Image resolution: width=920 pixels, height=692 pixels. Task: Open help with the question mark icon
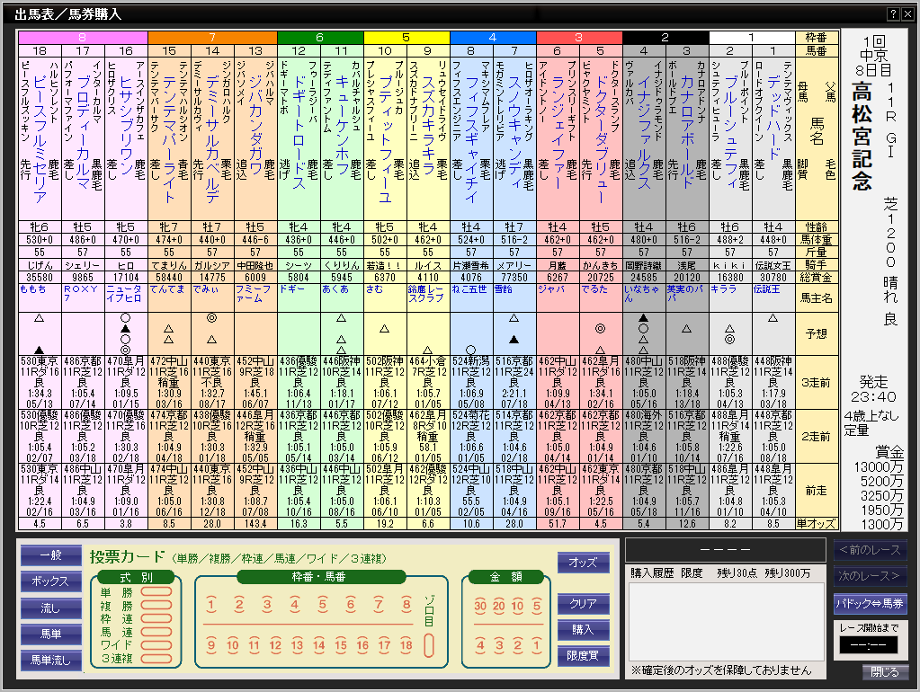(893, 14)
